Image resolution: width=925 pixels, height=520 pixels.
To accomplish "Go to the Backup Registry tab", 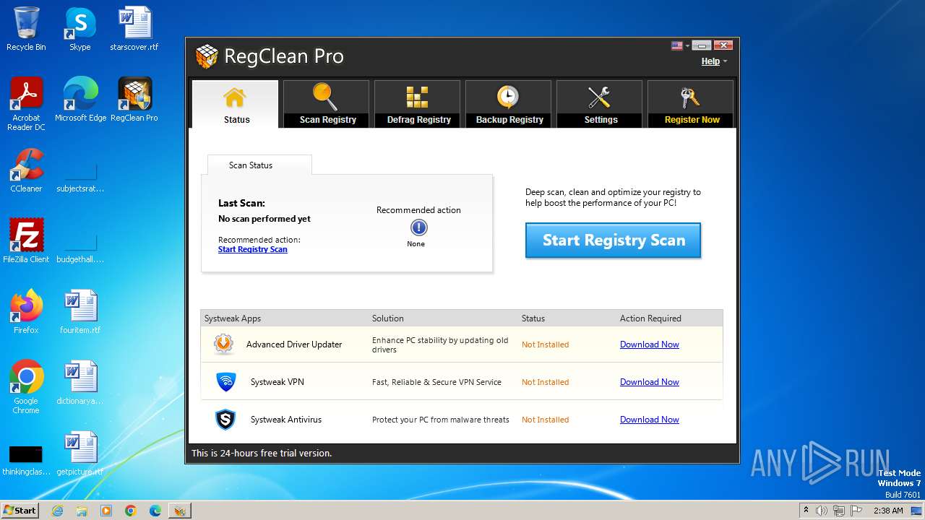I will (x=508, y=104).
